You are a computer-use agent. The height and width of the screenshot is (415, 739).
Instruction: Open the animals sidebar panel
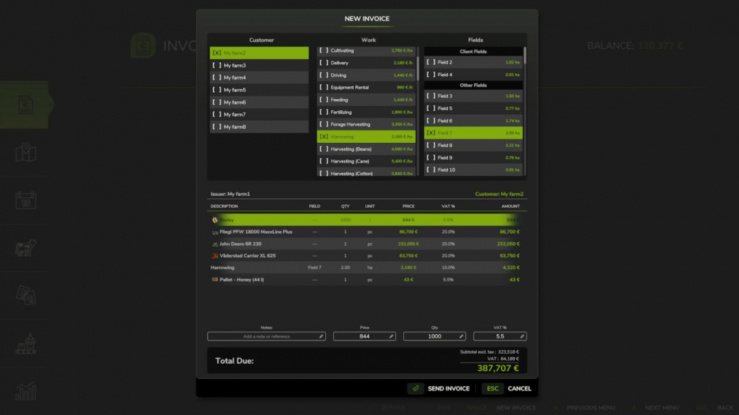[25, 248]
